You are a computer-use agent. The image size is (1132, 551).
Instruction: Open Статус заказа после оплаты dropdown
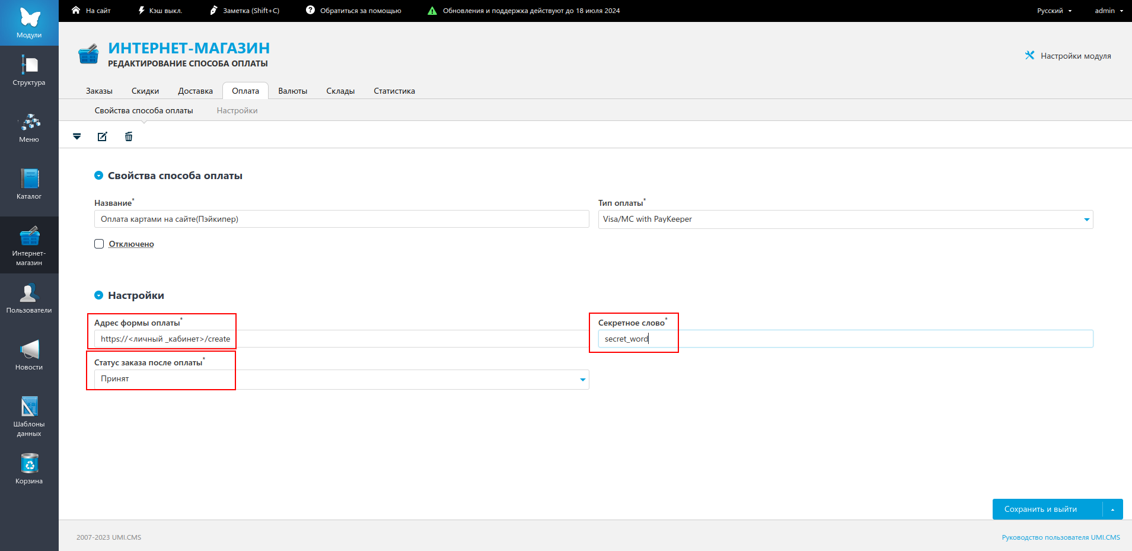pos(582,380)
